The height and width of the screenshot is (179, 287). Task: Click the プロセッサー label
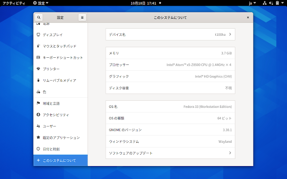119,64
